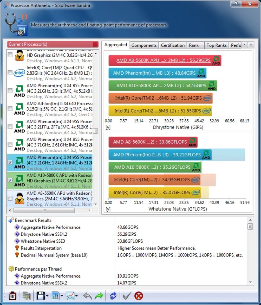Image resolution: width=261 pixels, height=305 pixels.
Task: Click the help question mark button in title bar
Action: coord(236,4)
